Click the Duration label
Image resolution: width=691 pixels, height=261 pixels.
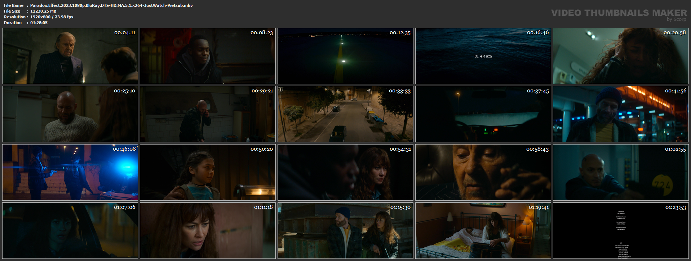tap(13, 23)
